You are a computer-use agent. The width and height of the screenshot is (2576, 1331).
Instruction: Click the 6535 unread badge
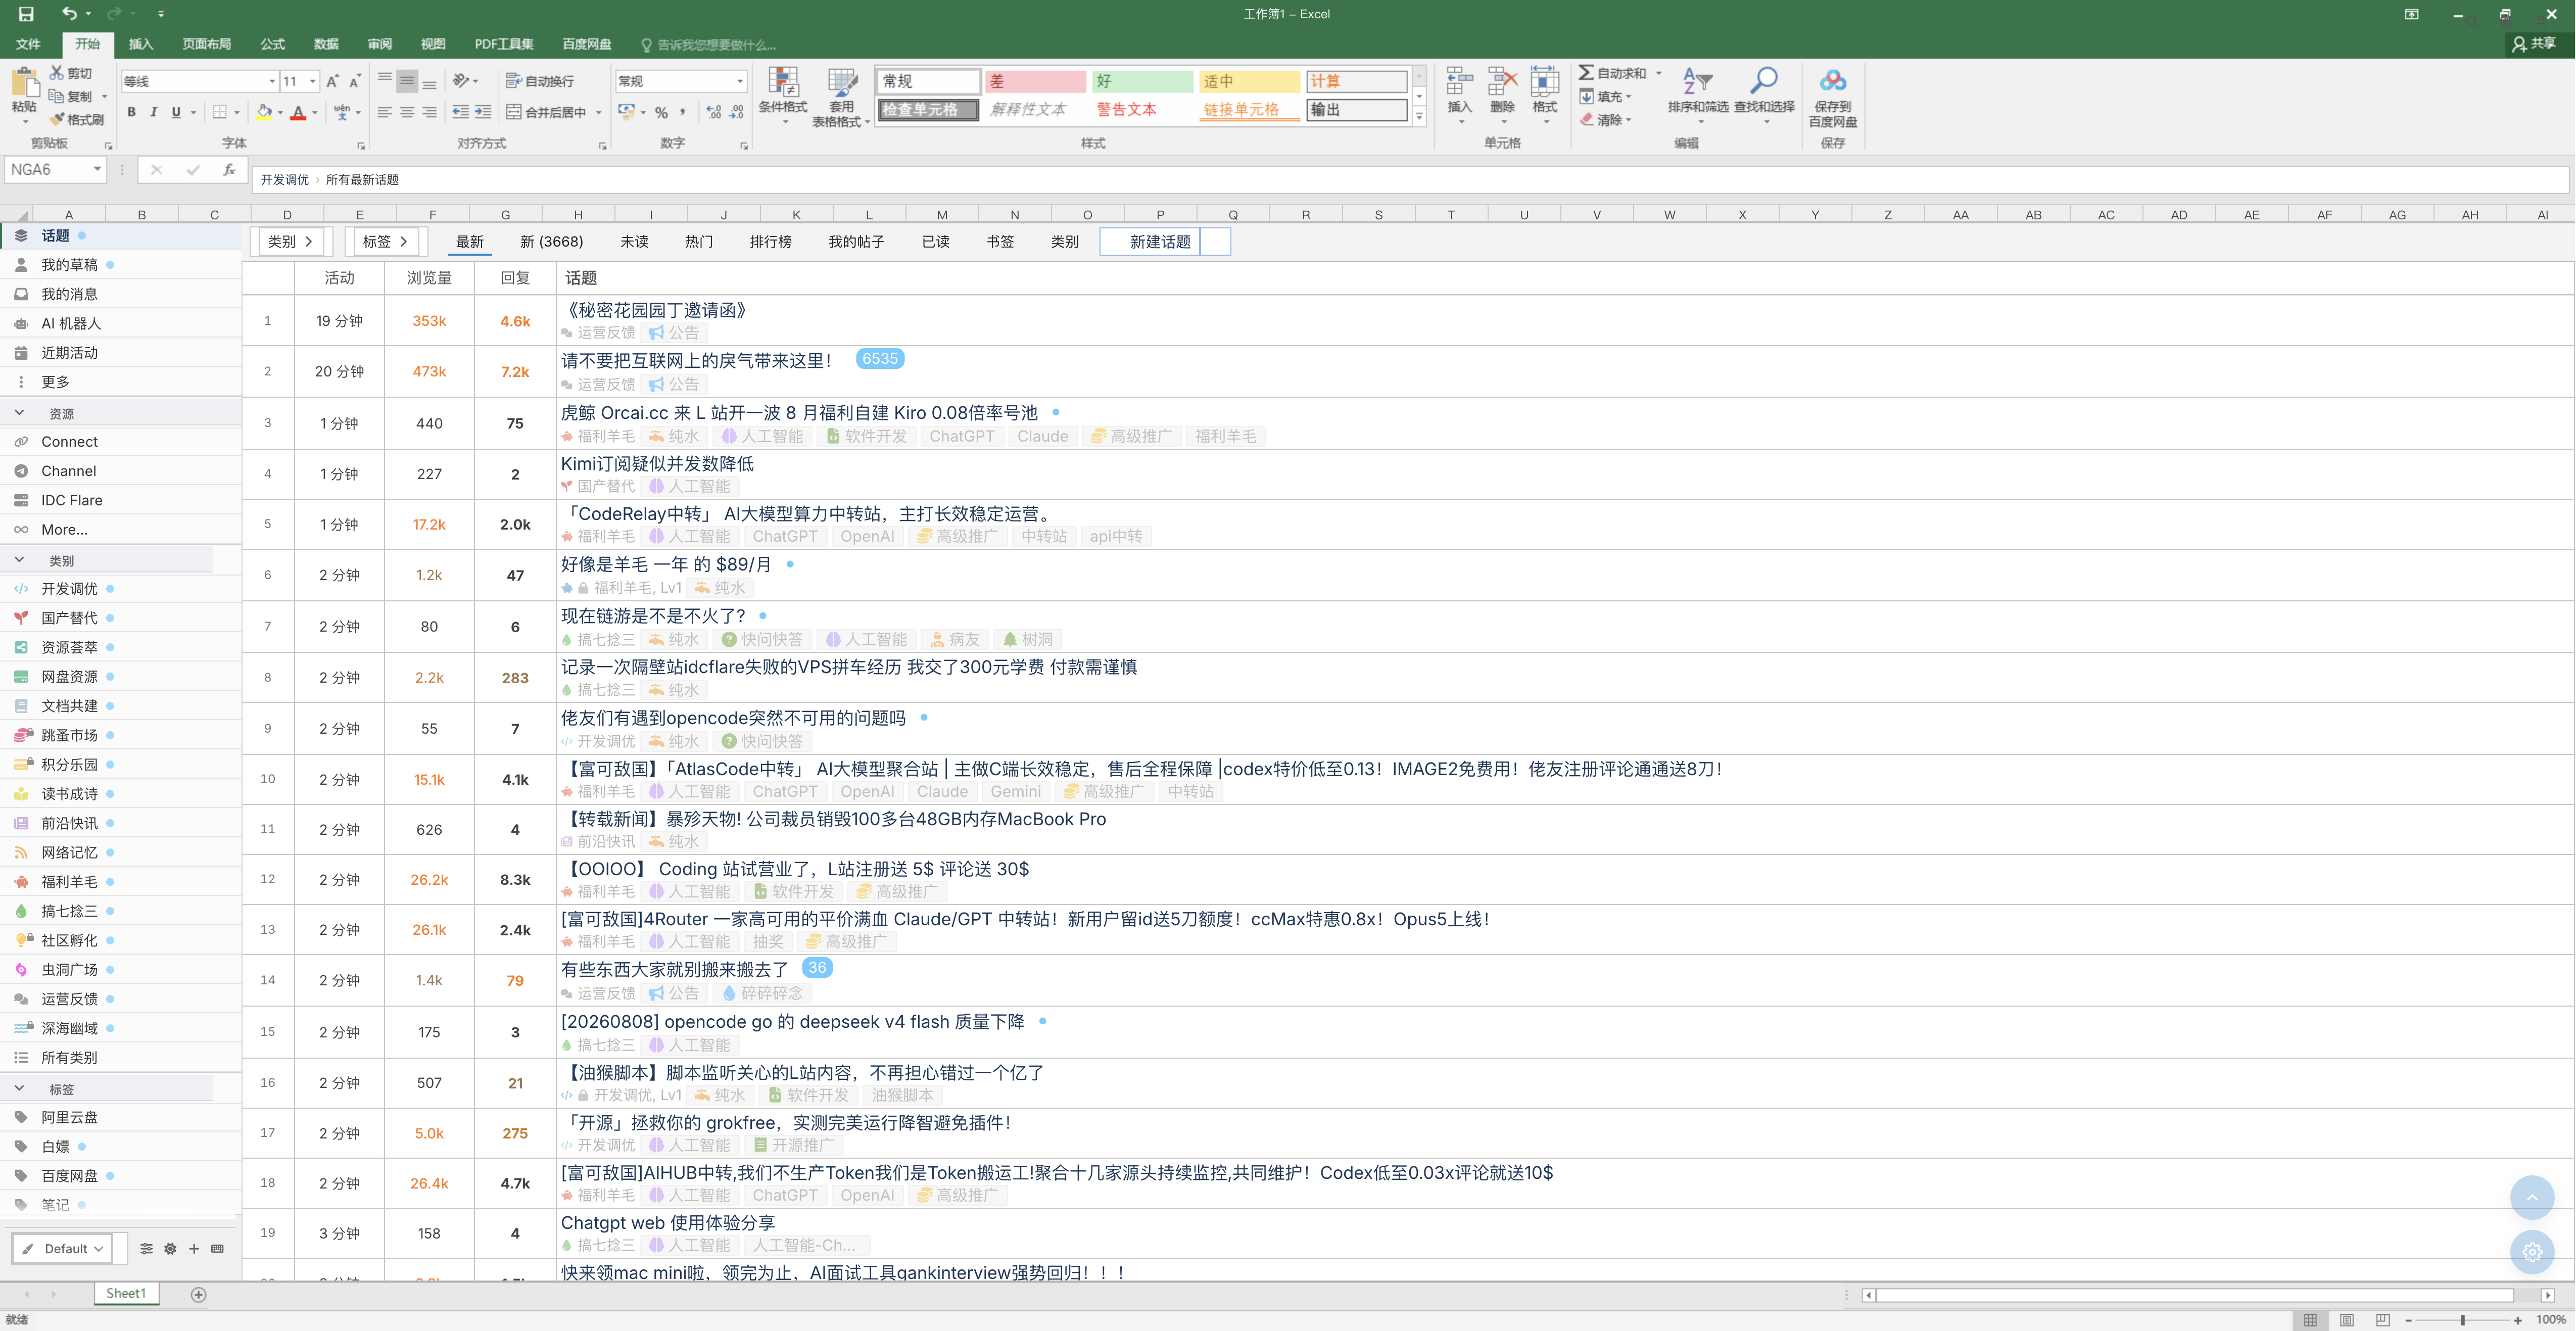(880, 359)
